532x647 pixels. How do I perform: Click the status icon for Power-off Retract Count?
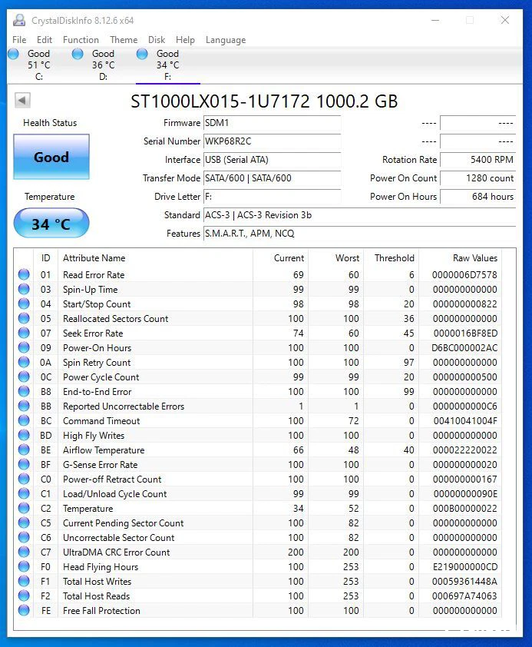24,479
